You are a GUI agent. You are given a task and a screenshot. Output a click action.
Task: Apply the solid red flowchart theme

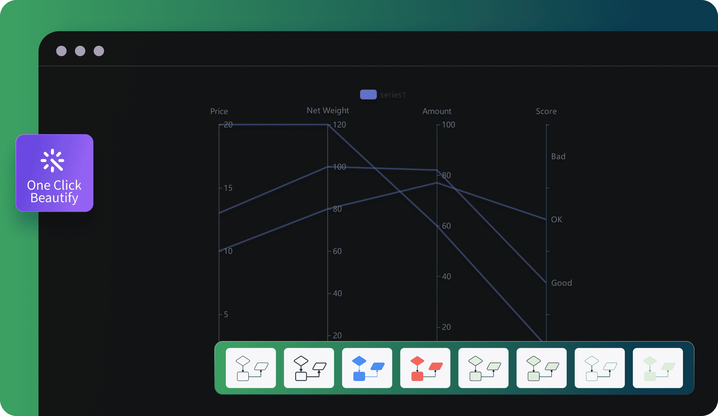point(425,368)
